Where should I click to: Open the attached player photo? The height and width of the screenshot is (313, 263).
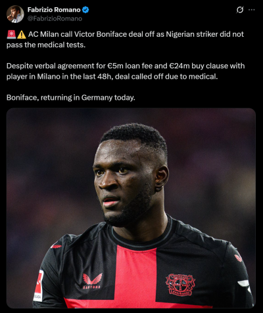click(x=131, y=208)
